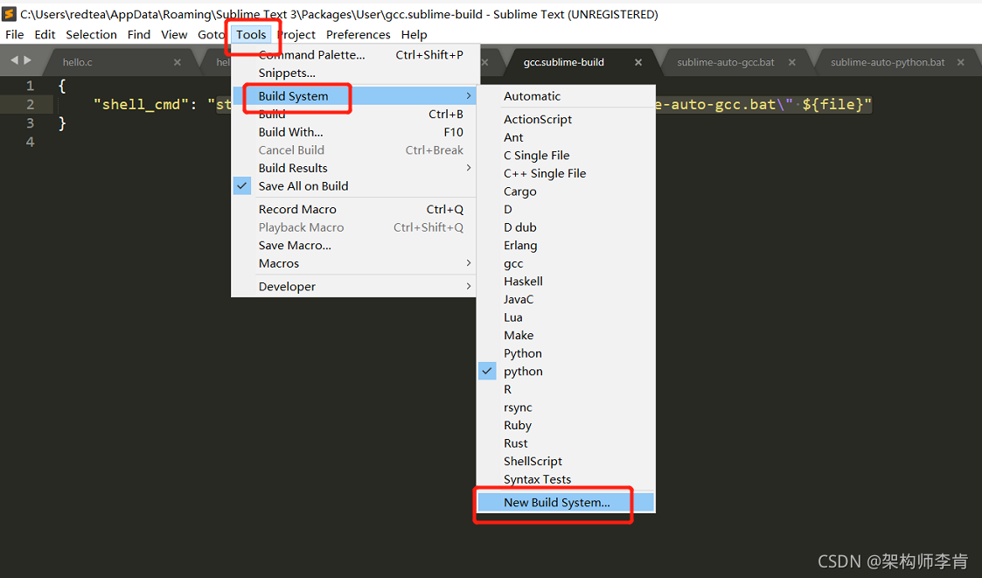Select Lua build system

(x=566, y=317)
